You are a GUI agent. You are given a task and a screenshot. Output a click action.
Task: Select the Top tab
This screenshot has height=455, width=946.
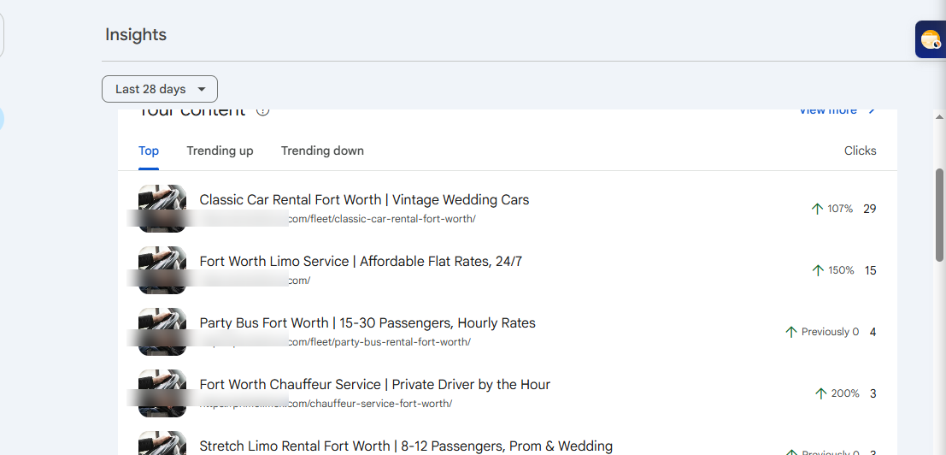(x=149, y=151)
